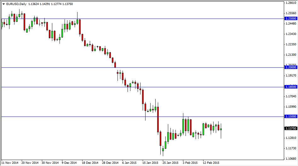
Task: Click the chart menu triangle beside EURUSD
Action: tap(3, 4)
